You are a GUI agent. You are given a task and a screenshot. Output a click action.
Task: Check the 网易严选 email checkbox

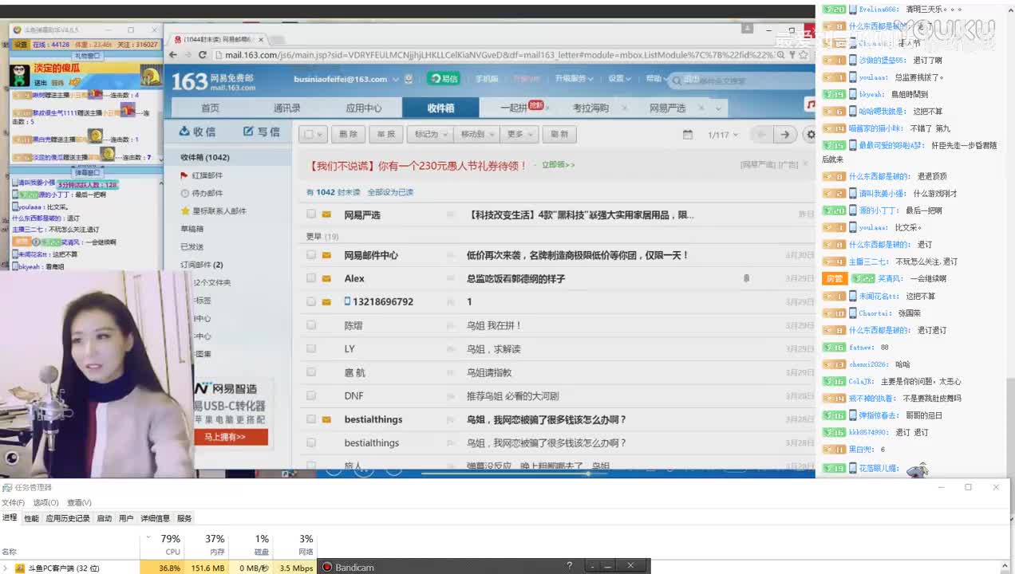click(x=311, y=214)
